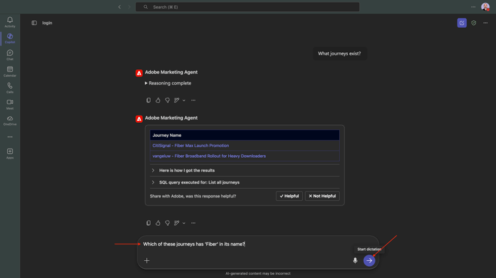Copy the journey table response

point(148,223)
